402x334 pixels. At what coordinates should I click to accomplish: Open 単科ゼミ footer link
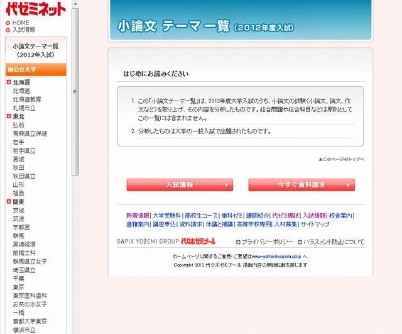[232, 216]
